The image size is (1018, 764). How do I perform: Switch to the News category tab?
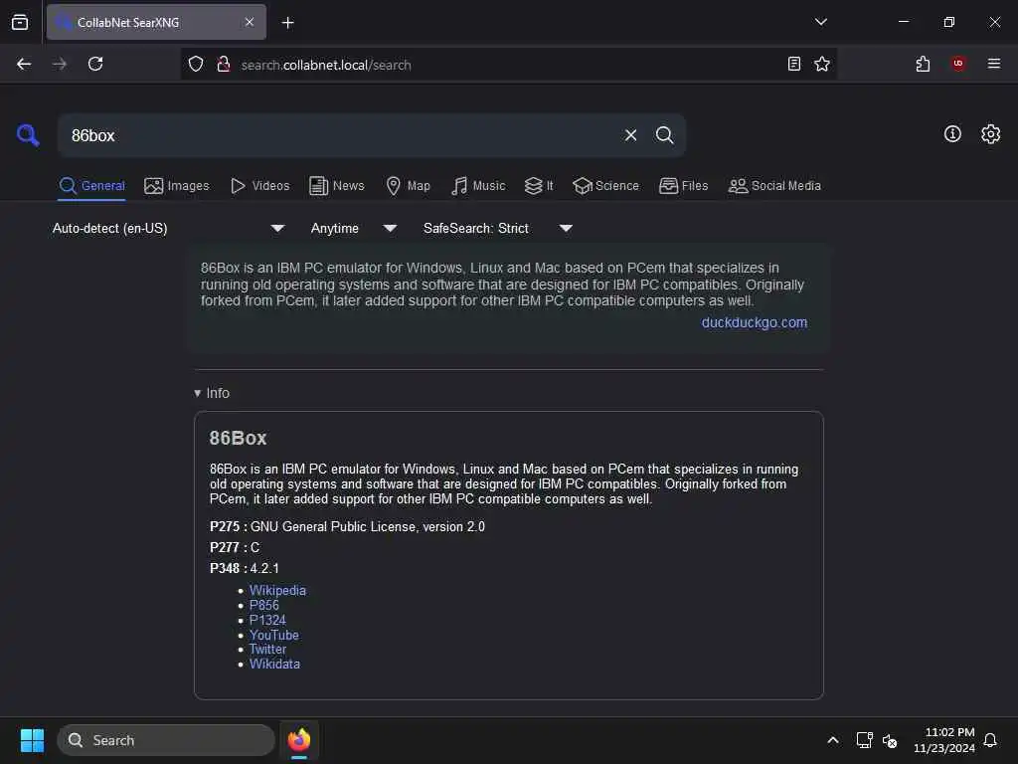337,186
